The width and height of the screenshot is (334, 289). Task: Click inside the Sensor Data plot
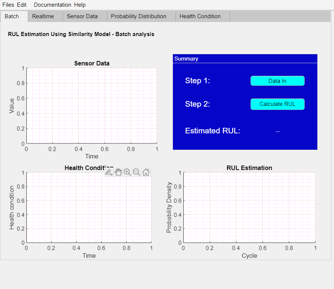click(x=92, y=105)
